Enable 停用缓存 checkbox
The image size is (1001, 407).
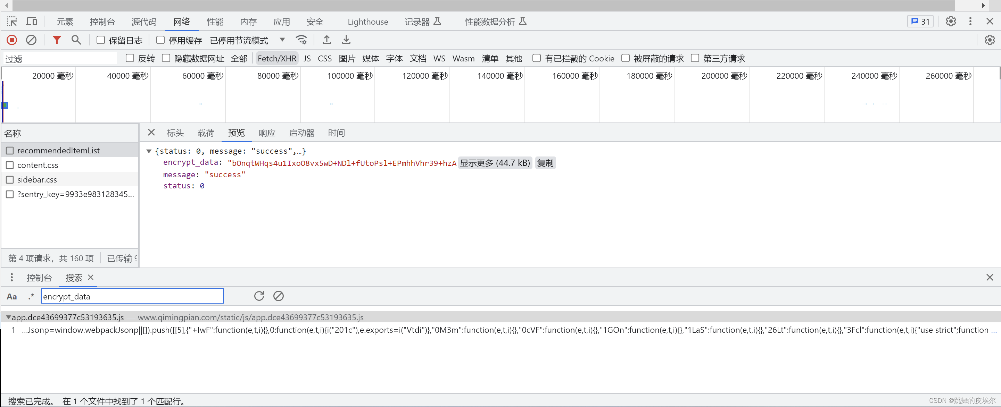(160, 40)
